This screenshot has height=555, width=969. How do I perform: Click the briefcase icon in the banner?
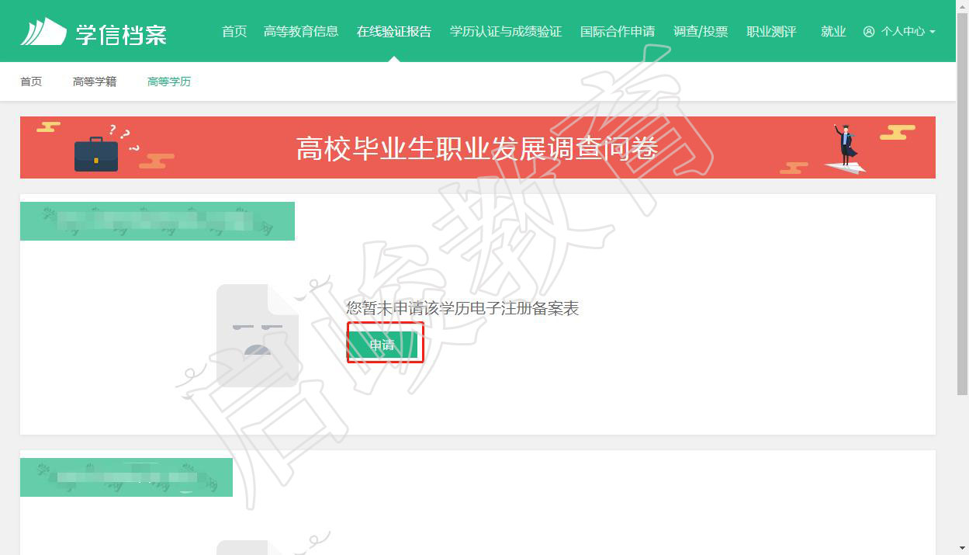(x=96, y=153)
